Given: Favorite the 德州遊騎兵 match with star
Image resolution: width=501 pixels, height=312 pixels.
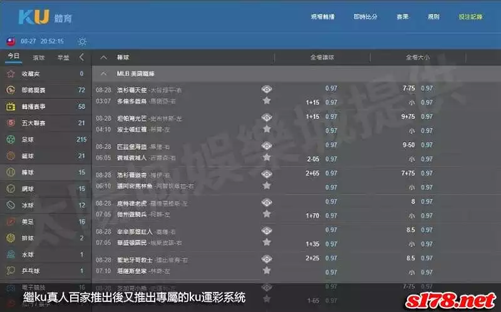Looking at the screenshot, I should pos(267,214).
